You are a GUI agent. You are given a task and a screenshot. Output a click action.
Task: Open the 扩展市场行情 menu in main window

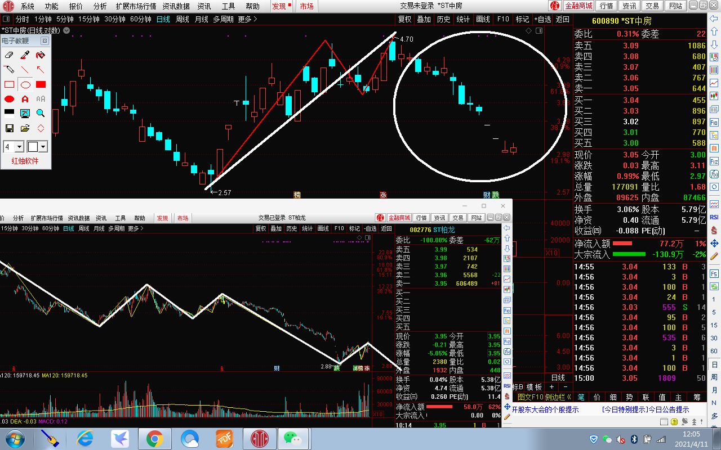click(136, 6)
